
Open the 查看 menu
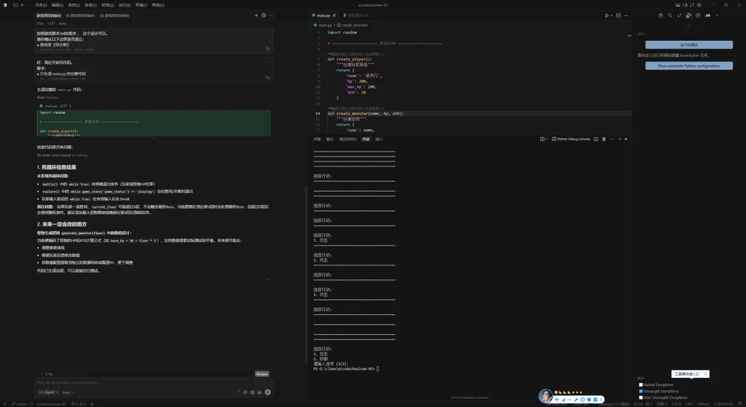click(x=90, y=5)
